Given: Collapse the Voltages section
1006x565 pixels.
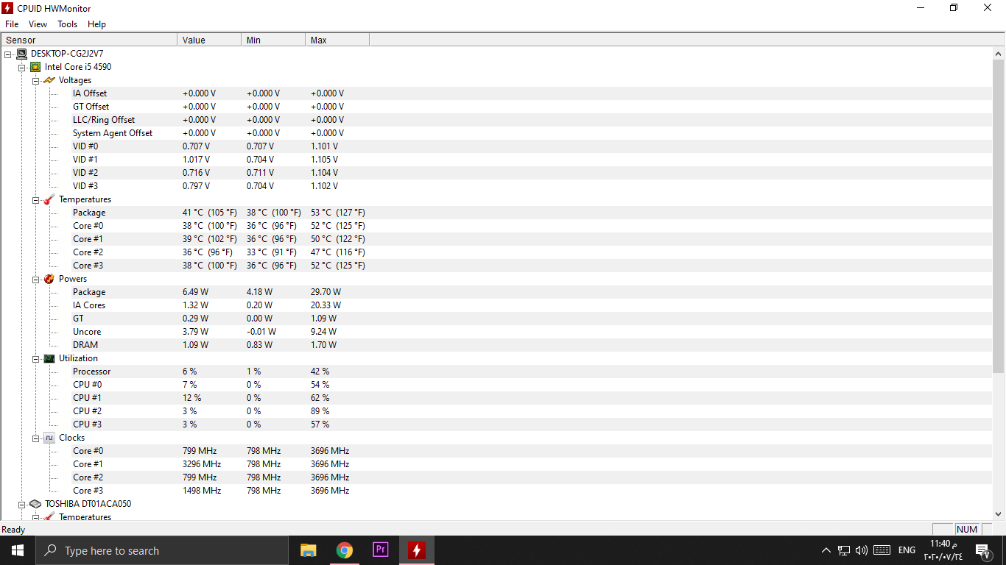Looking at the screenshot, I should [35, 80].
